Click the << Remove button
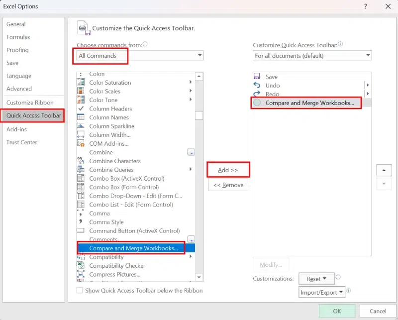The height and width of the screenshot is (320, 398). 228,185
